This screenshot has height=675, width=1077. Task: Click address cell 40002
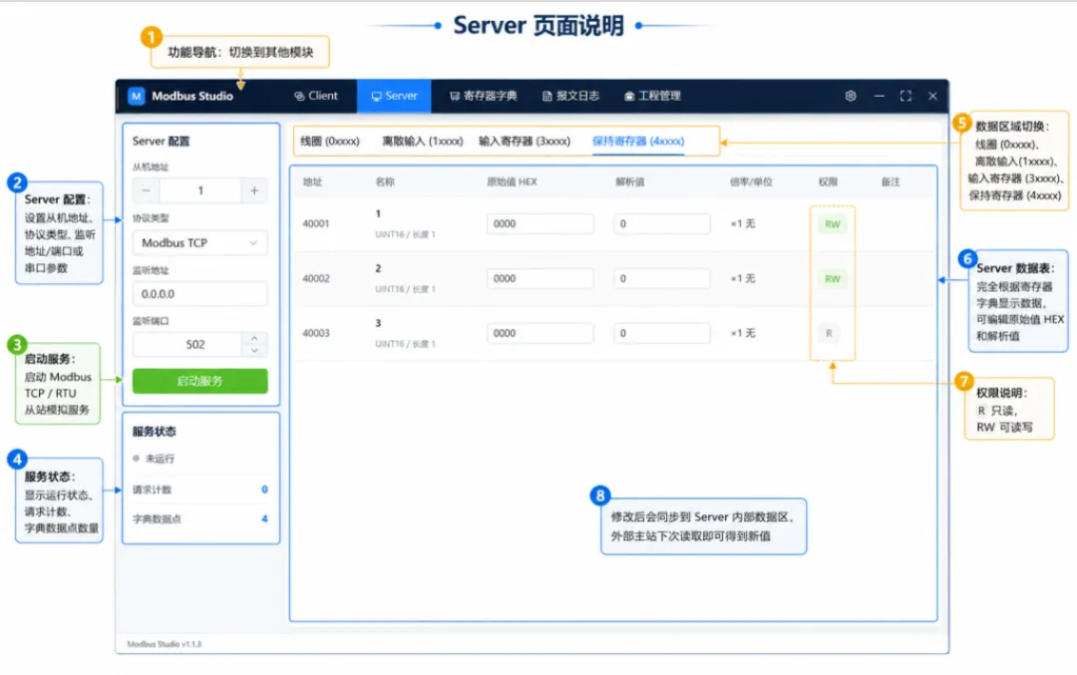[316, 279]
